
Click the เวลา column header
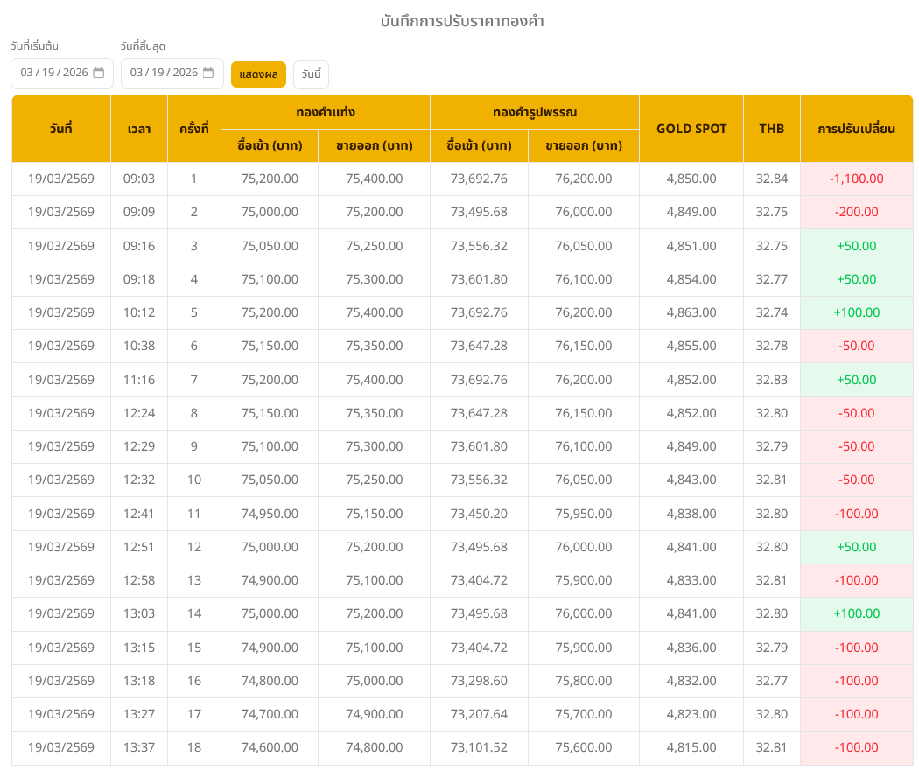point(139,129)
